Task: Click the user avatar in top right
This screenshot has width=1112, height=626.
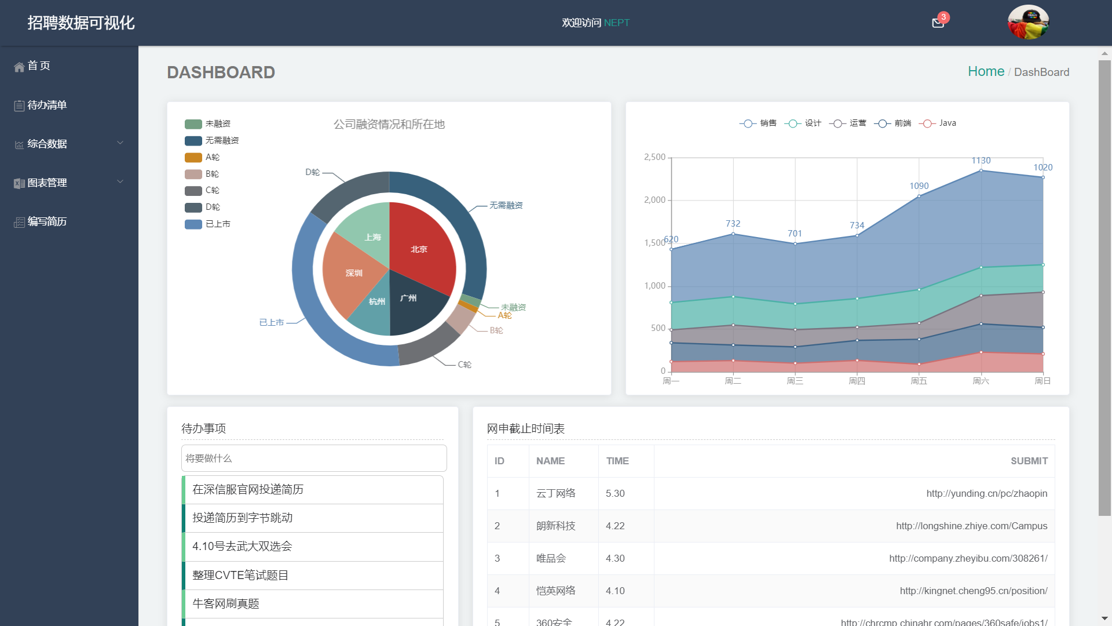Action: [1028, 23]
